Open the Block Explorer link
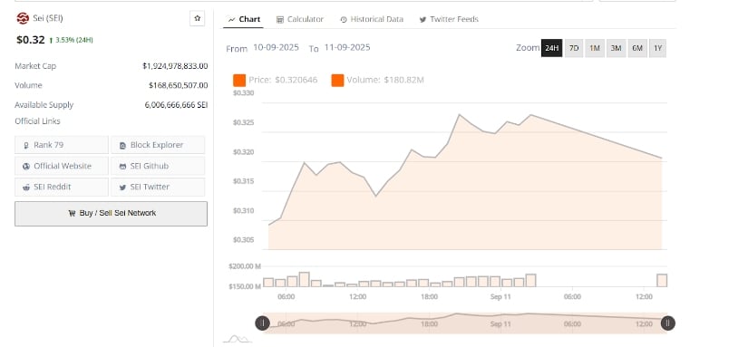 coord(158,145)
